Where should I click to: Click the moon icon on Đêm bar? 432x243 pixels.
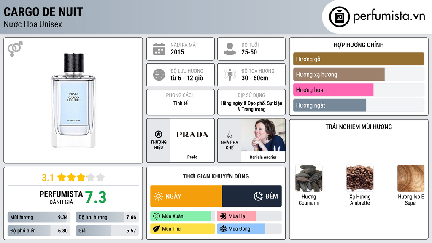click(x=258, y=196)
